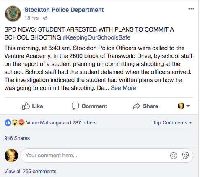Click the Stockton Police Department badge avatar

(x=13, y=14)
